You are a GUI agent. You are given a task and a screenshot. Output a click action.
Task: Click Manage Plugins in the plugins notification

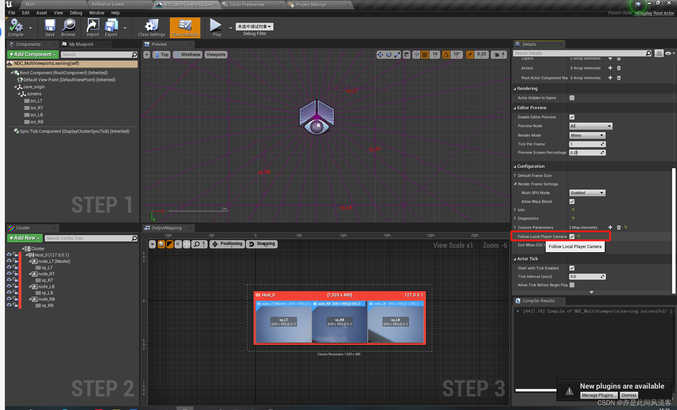tap(599, 395)
